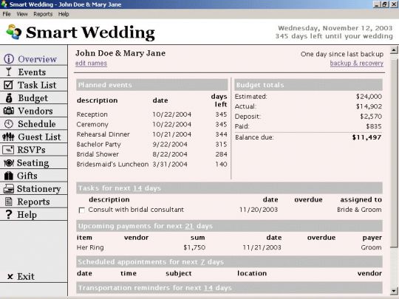Screen dimensions: 399x299
Task: Click the Actual $14,902 value
Action: tap(369, 106)
